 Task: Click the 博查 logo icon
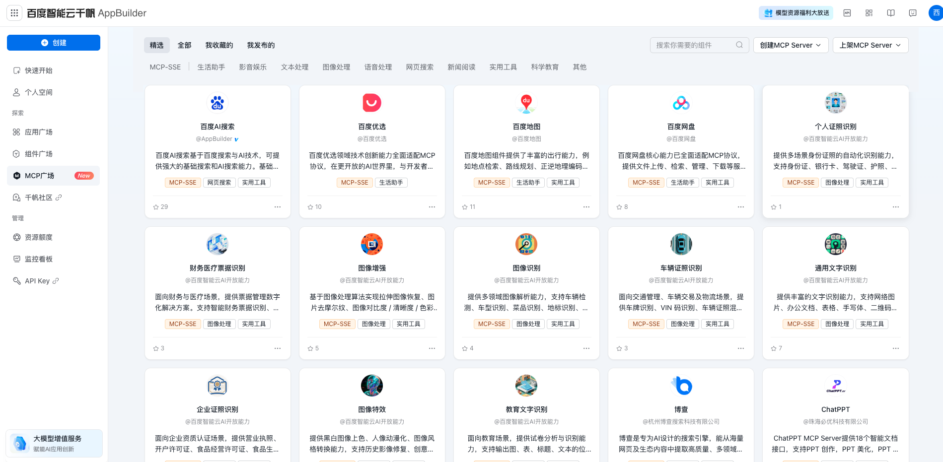[681, 386]
